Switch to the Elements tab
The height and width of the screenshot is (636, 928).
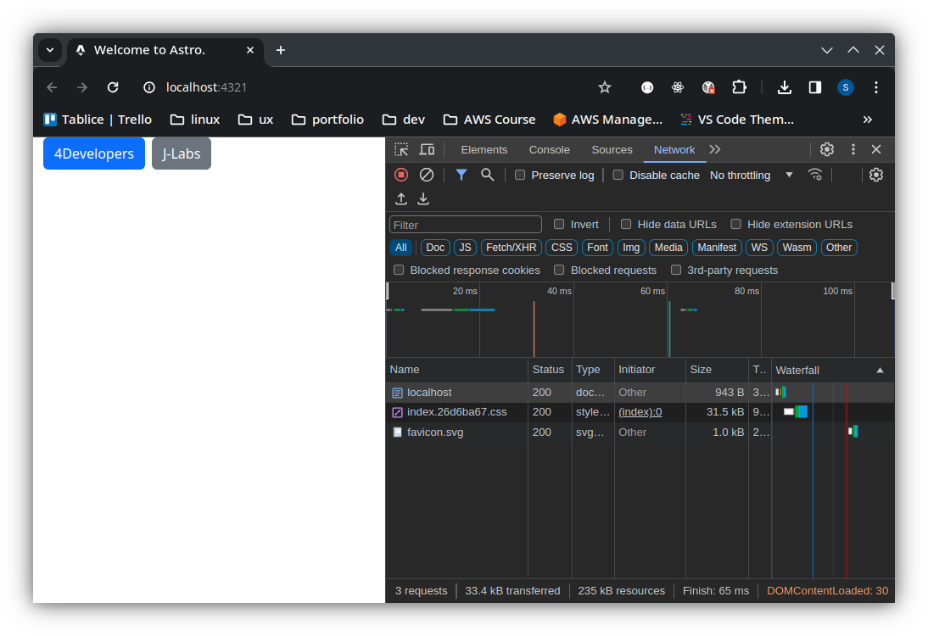click(x=484, y=150)
